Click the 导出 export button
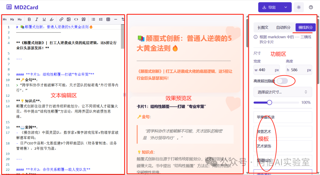Image resolution: width=320 pixels, height=175 pixels. 269,7
